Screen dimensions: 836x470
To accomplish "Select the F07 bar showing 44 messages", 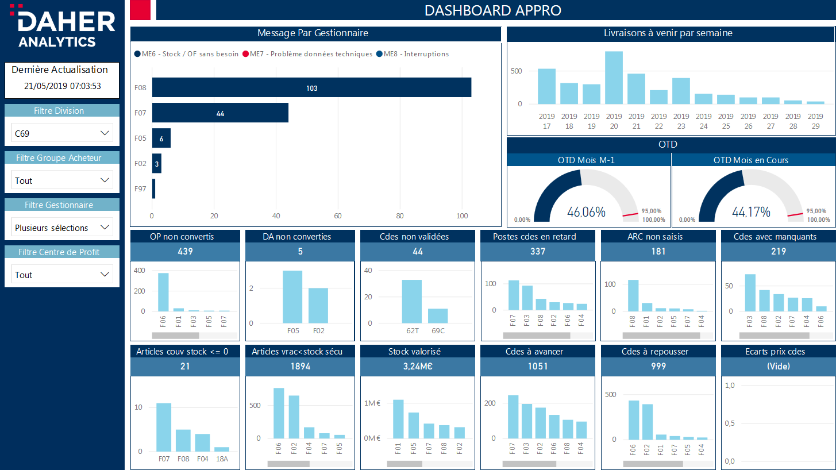I will pyautogui.click(x=220, y=113).
